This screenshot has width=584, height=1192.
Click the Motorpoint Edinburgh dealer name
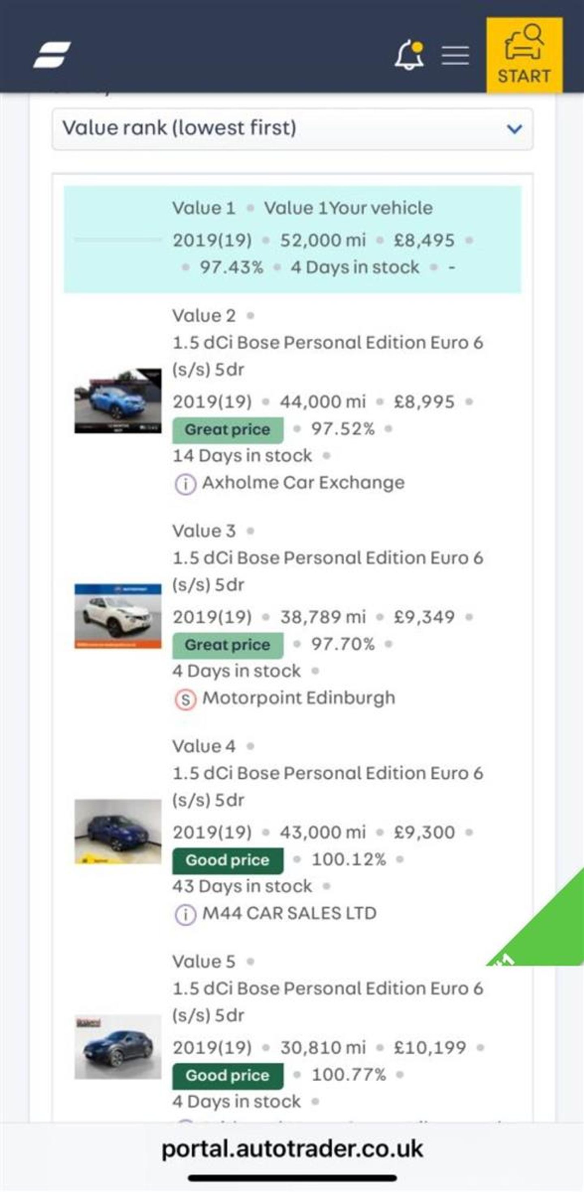[x=298, y=698]
